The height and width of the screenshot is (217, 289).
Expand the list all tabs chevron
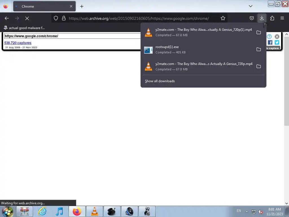pyautogui.click(x=251, y=6)
